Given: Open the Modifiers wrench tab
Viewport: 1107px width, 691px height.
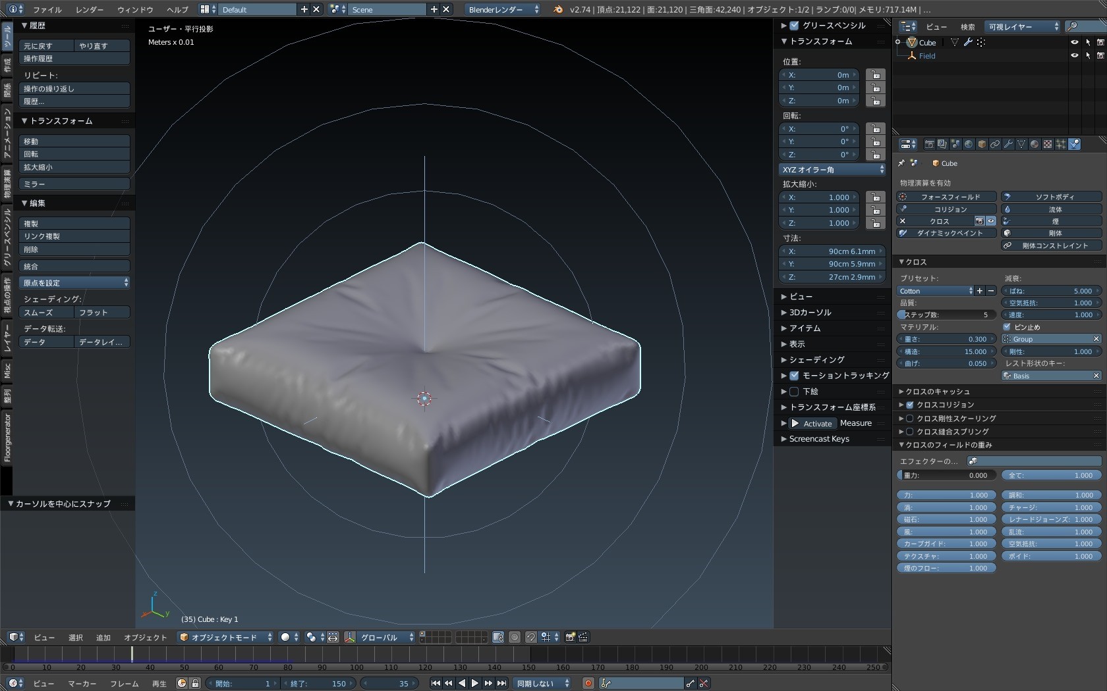Looking at the screenshot, I should click(1008, 144).
